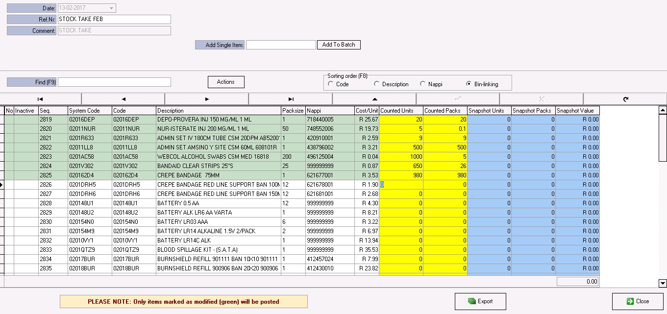Viewport: 667px width, 314px height.
Task: Click scrollbar up arrow of grid
Action: [663, 110]
